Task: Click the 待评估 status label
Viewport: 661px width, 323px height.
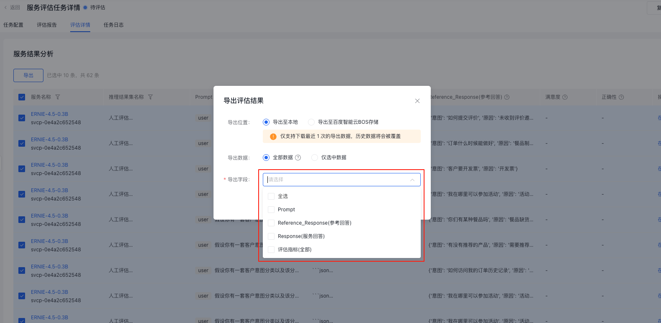Action: point(98,8)
